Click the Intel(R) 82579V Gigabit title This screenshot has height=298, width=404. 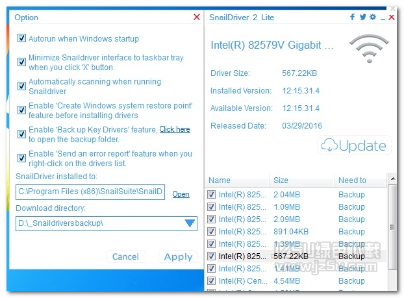coord(272,45)
